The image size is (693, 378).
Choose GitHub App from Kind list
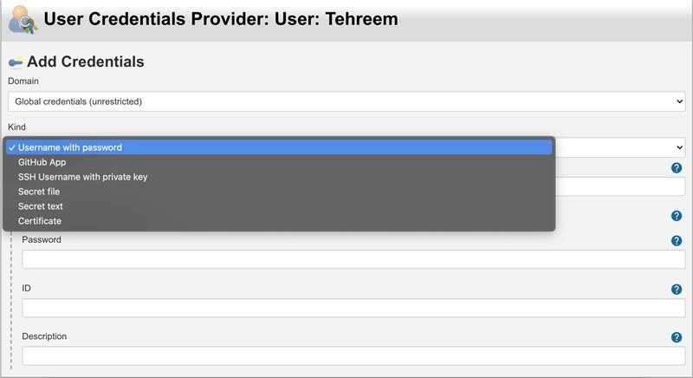point(42,162)
